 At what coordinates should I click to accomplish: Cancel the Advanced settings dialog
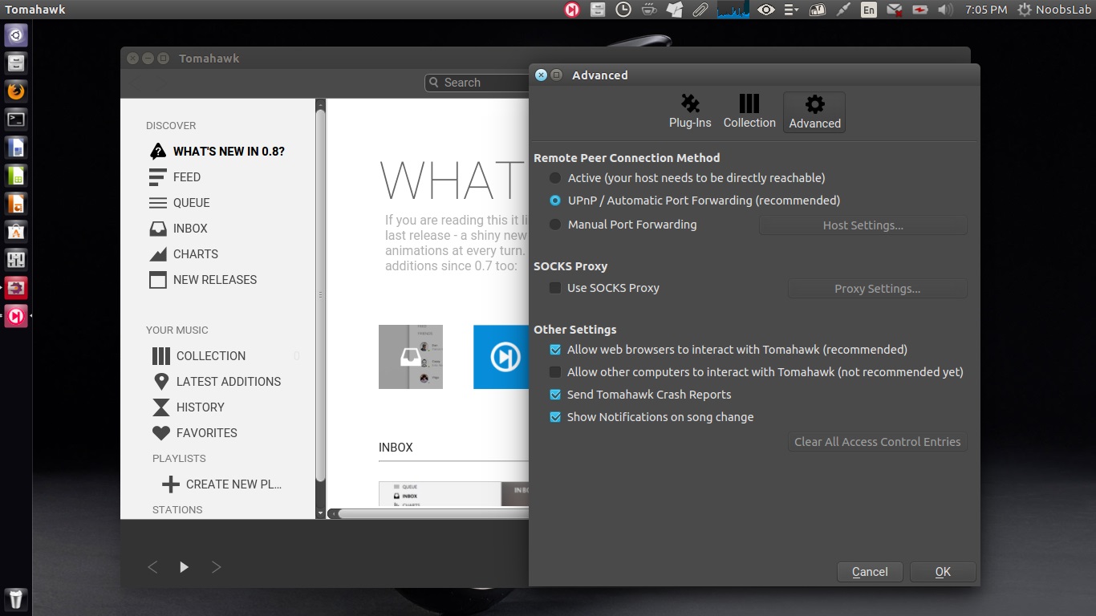(870, 572)
